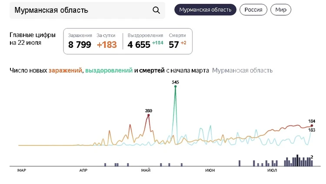Viewport: 326px width, 184px height.
Task: Click the ИЮЛ month label on axis
Action: coord(272,170)
